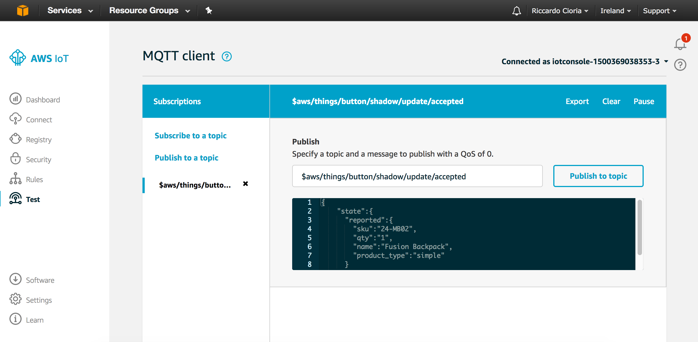Open Rules section in sidebar

34,179
